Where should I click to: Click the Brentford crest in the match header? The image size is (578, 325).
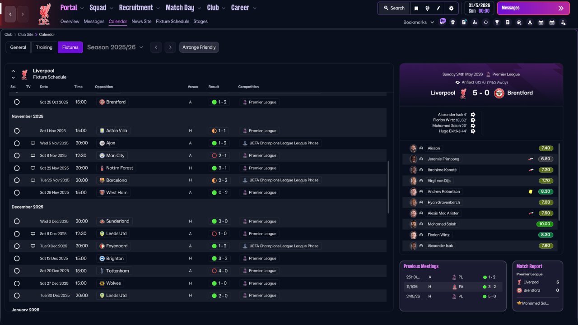[x=499, y=93]
